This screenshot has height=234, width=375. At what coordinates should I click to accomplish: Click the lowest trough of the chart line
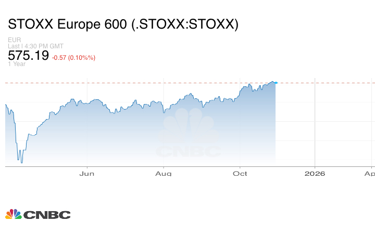[x=21, y=162]
